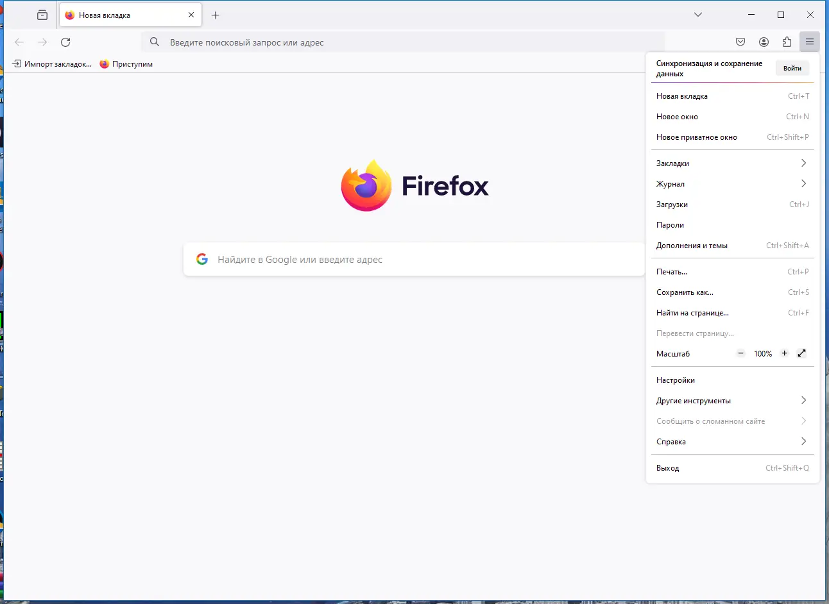
Task: Show the list of all tabs
Action: pyautogui.click(x=698, y=15)
